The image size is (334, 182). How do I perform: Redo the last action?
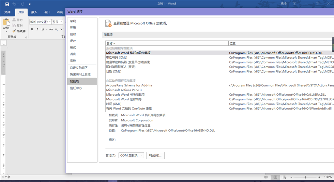[23, 4]
